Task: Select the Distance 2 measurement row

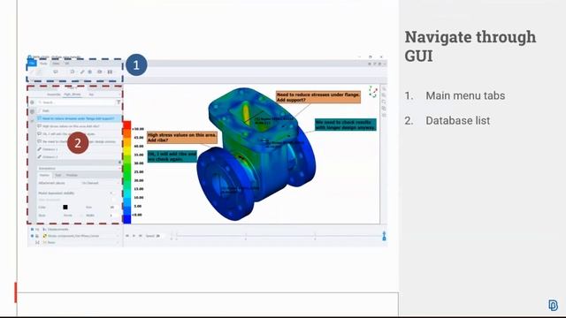Action: tap(79, 157)
